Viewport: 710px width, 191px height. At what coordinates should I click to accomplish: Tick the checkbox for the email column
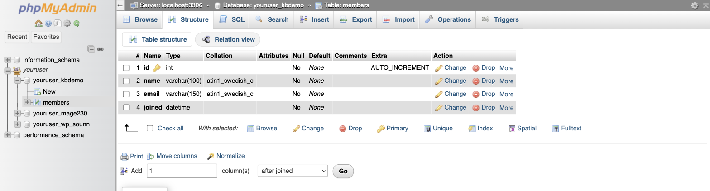click(126, 94)
